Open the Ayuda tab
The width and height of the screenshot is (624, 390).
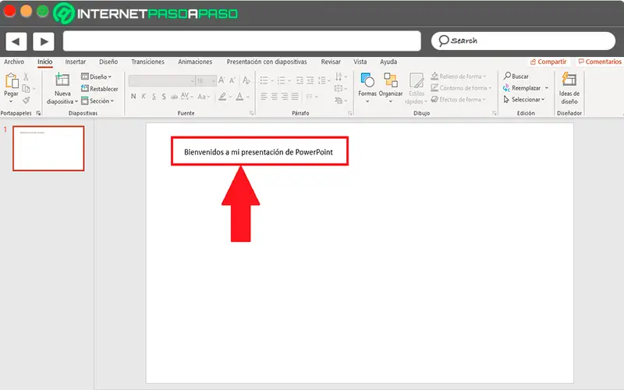(x=388, y=62)
